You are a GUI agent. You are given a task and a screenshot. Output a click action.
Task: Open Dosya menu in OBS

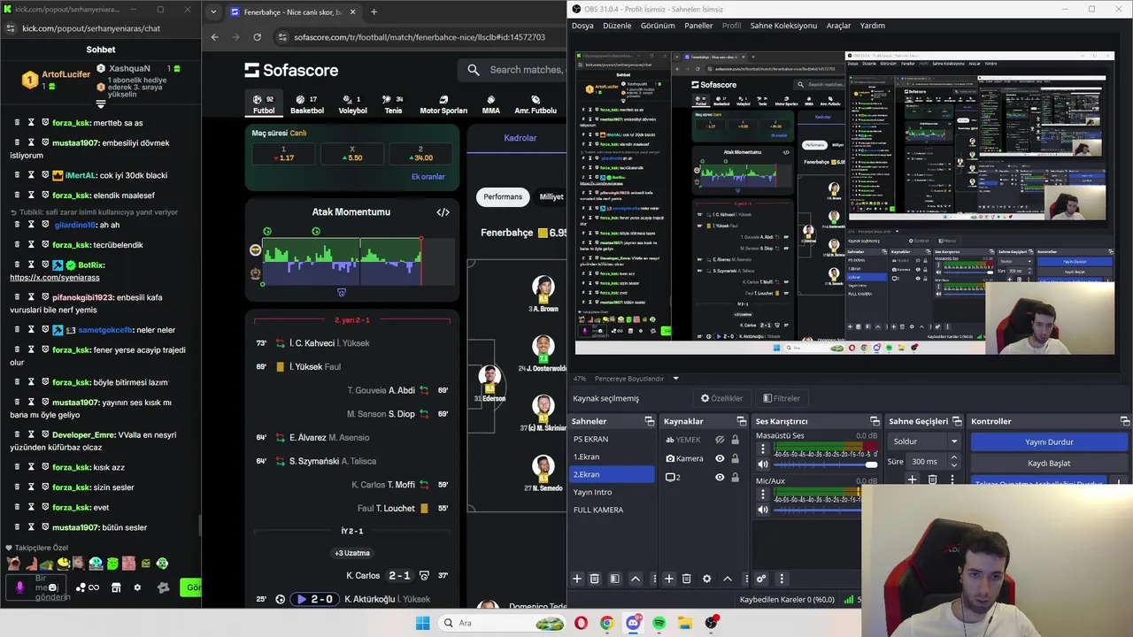582,26
